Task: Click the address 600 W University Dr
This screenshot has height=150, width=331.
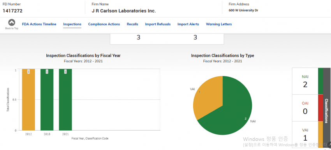Action: pyautogui.click(x=243, y=11)
